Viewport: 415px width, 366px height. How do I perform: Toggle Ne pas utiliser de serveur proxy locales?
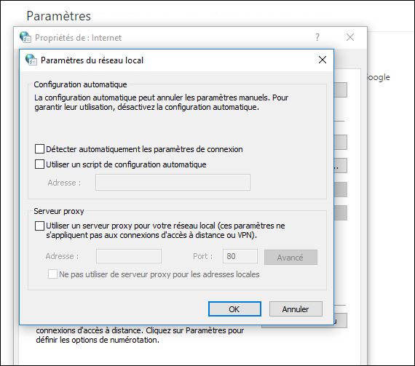[52, 274]
